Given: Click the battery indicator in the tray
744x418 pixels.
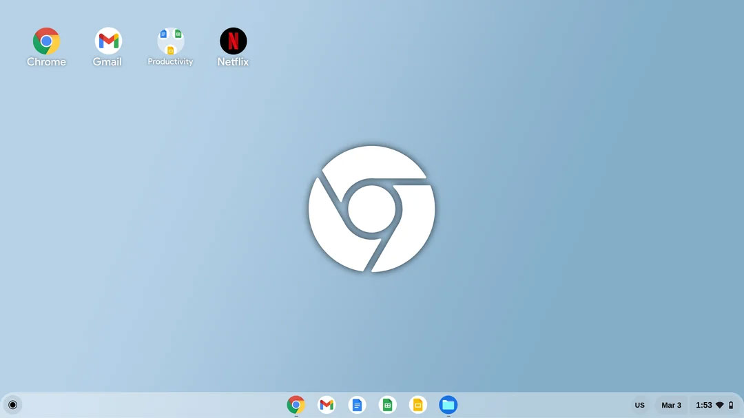Looking at the screenshot, I should [730, 405].
